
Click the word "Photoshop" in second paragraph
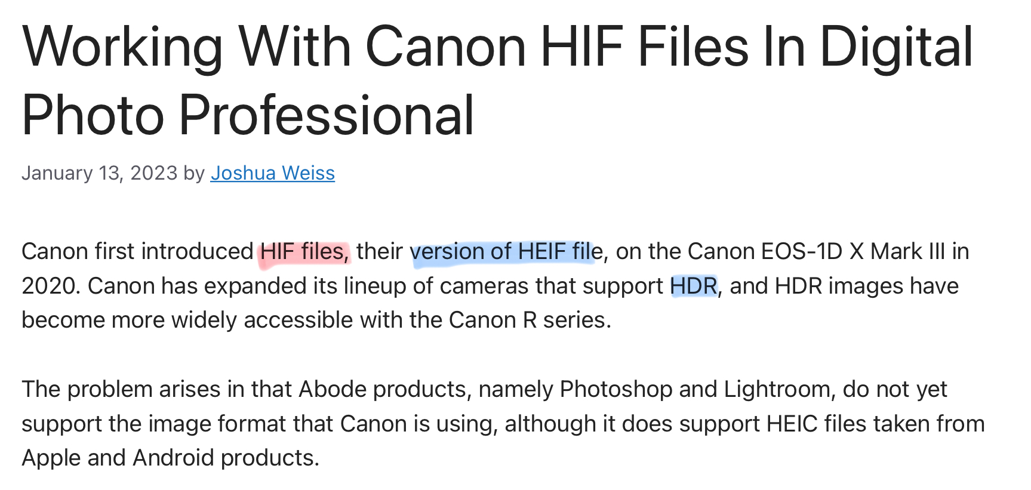[x=616, y=390]
